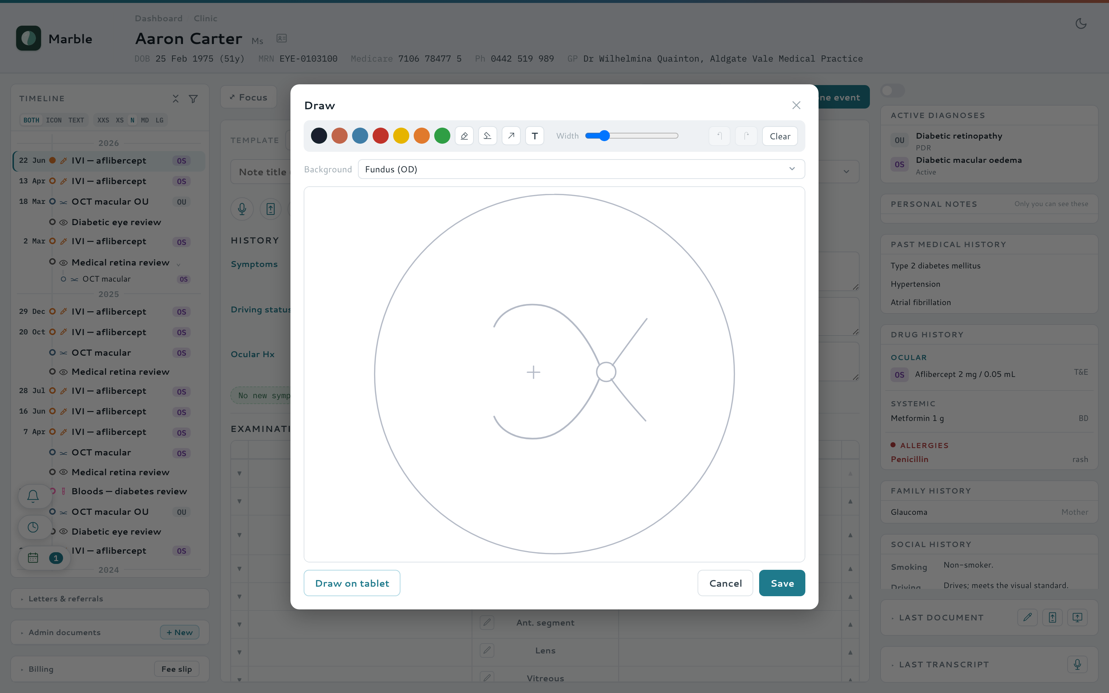The height and width of the screenshot is (693, 1109).
Task: Clear the drawing canvas
Action: click(x=780, y=136)
